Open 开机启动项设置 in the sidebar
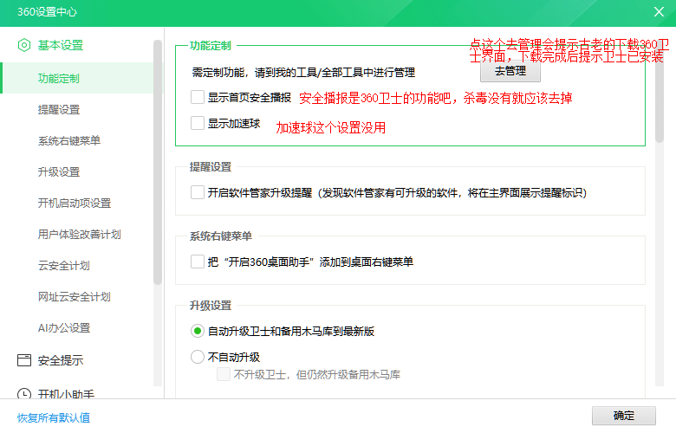Screen dimensions: 676x433 (75, 203)
